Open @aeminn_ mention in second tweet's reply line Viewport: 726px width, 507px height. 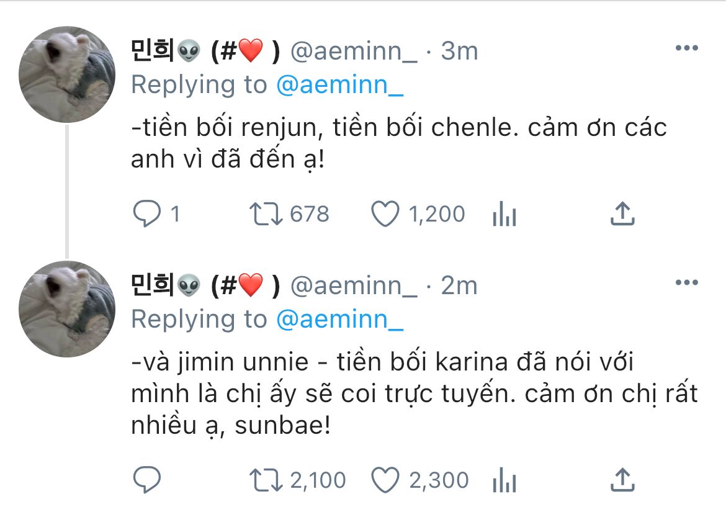pos(340,320)
